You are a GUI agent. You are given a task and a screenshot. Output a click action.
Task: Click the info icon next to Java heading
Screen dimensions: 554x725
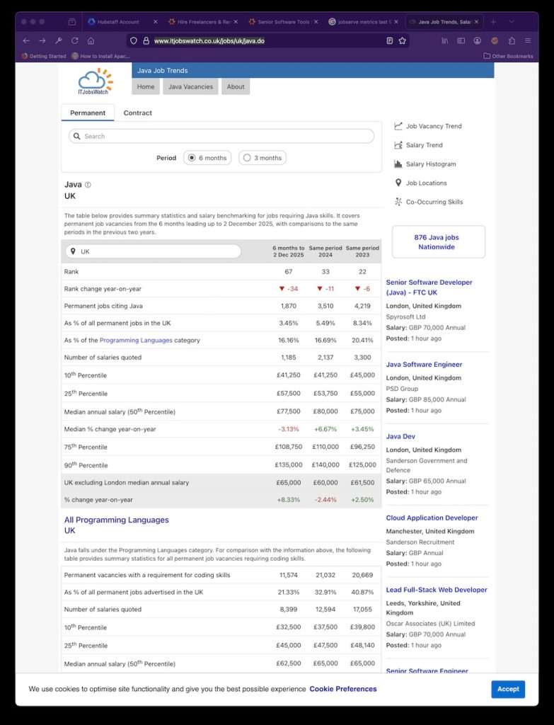click(88, 185)
